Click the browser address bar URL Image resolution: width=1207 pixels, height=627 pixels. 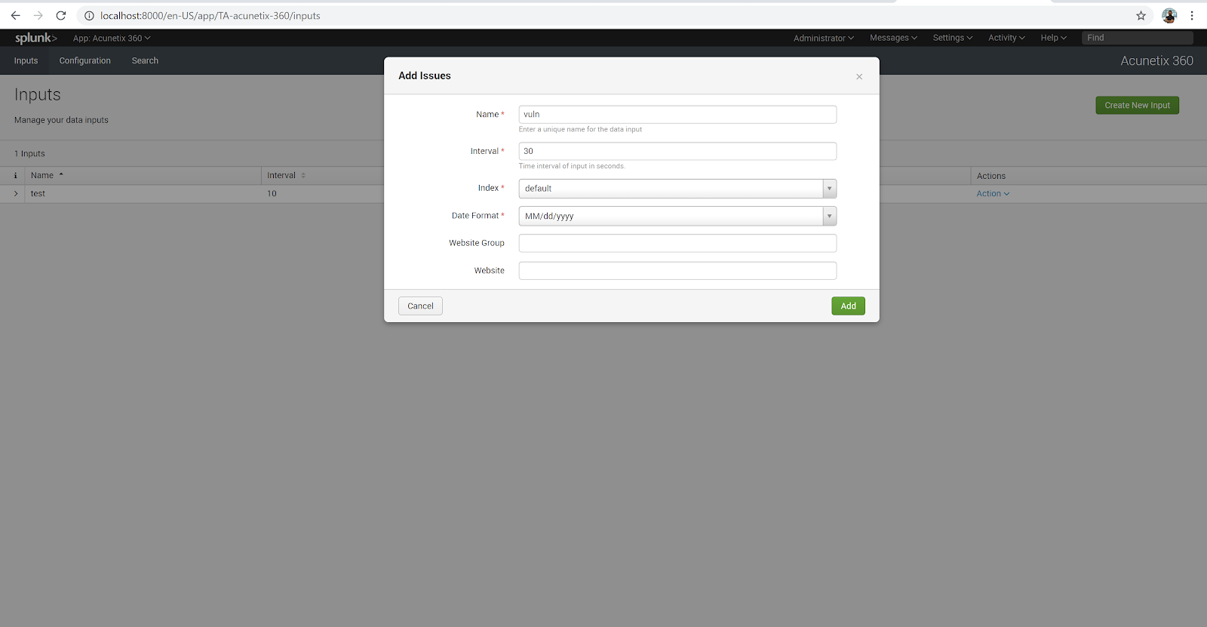coord(210,15)
